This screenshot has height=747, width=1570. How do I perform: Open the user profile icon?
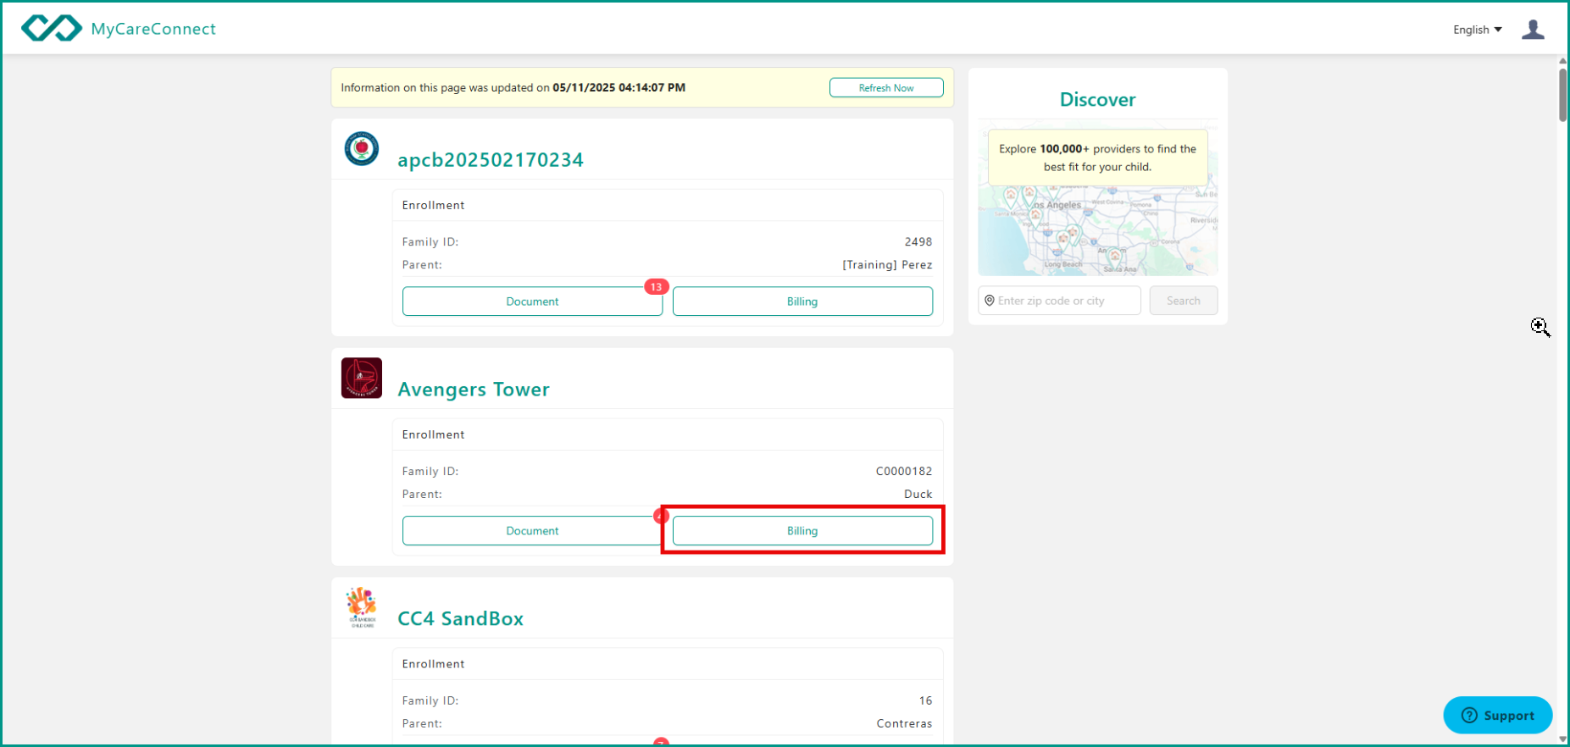(1533, 30)
